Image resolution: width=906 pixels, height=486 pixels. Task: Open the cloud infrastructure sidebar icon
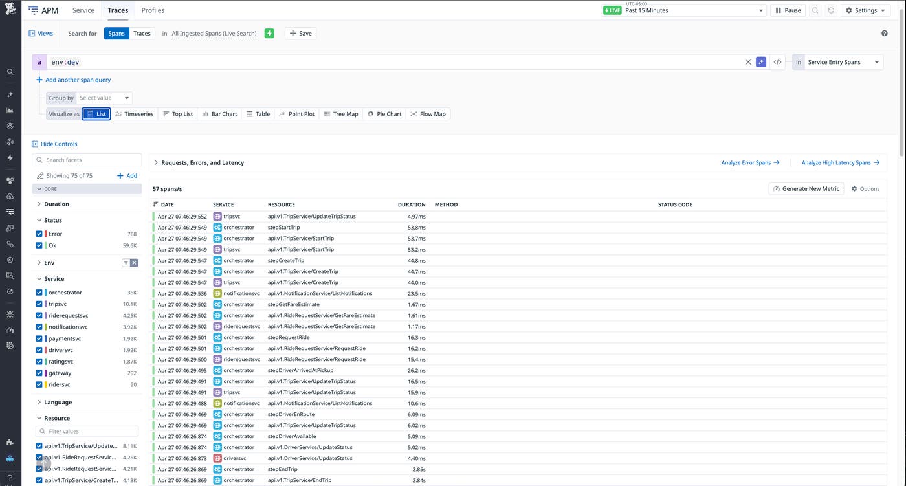(10, 196)
